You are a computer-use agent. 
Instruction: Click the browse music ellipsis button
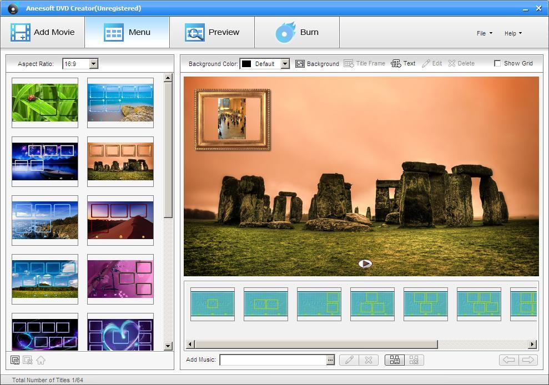pos(330,360)
